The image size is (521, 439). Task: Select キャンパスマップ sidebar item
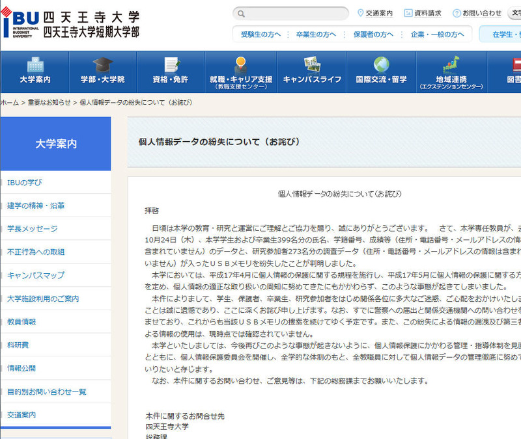36,275
